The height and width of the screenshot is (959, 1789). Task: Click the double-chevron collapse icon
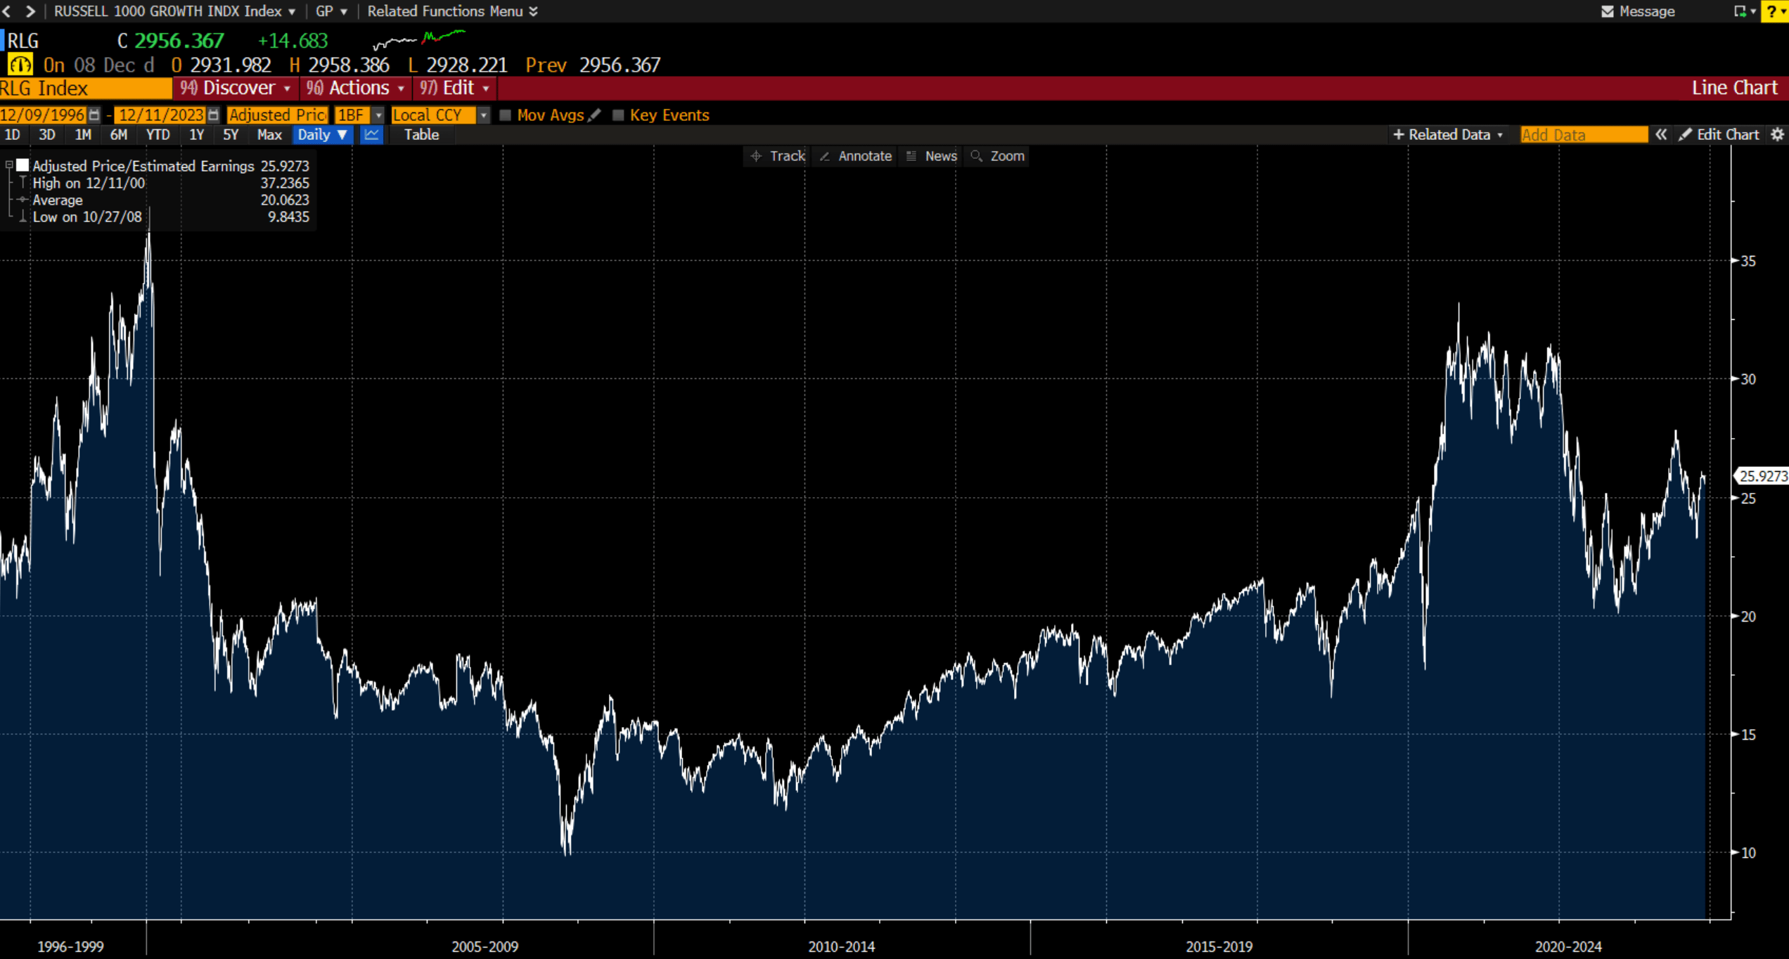[x=1661, y=135]
